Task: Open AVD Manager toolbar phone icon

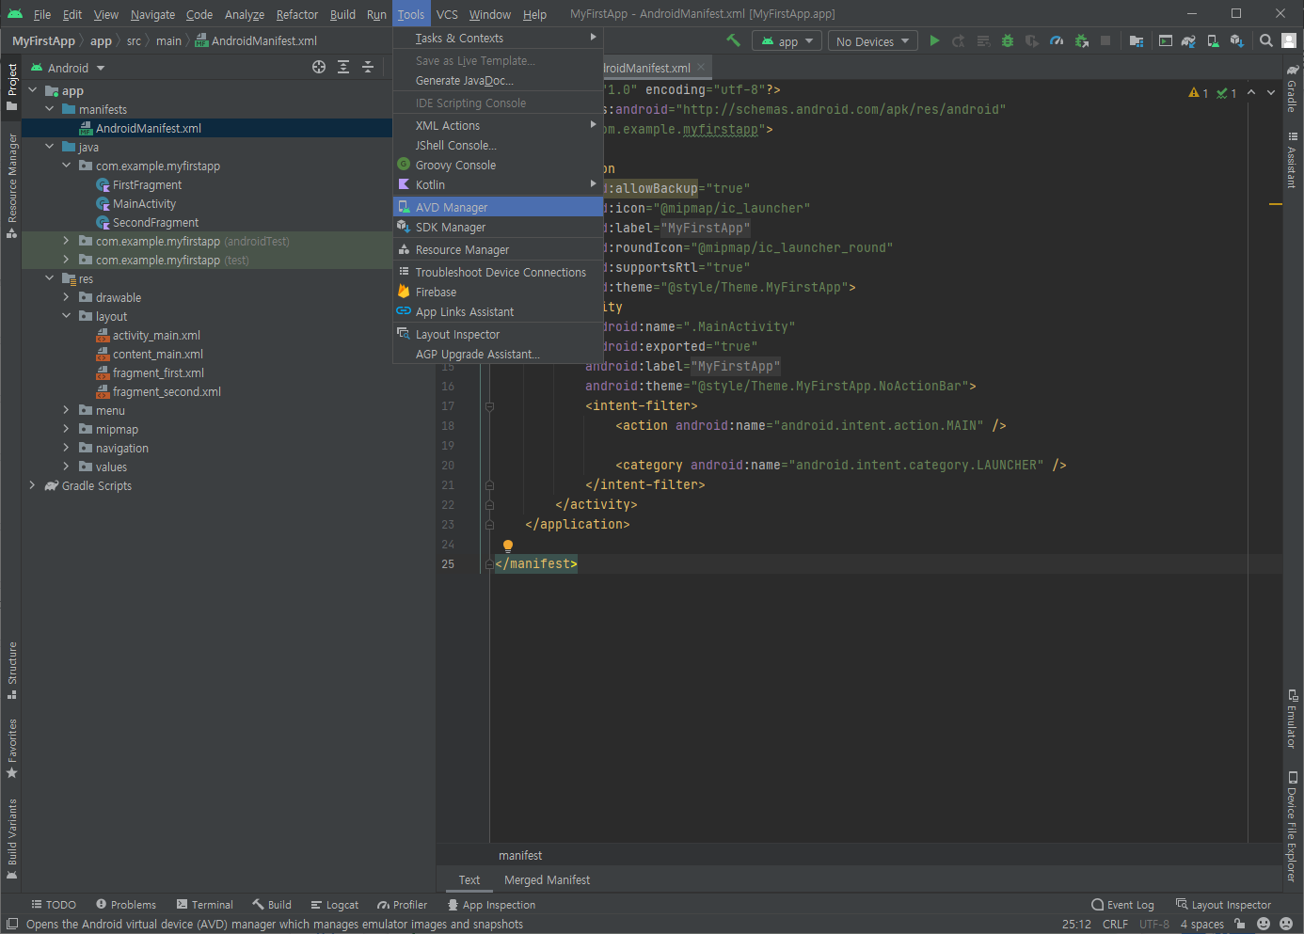Action: (x=1213, y=40)
